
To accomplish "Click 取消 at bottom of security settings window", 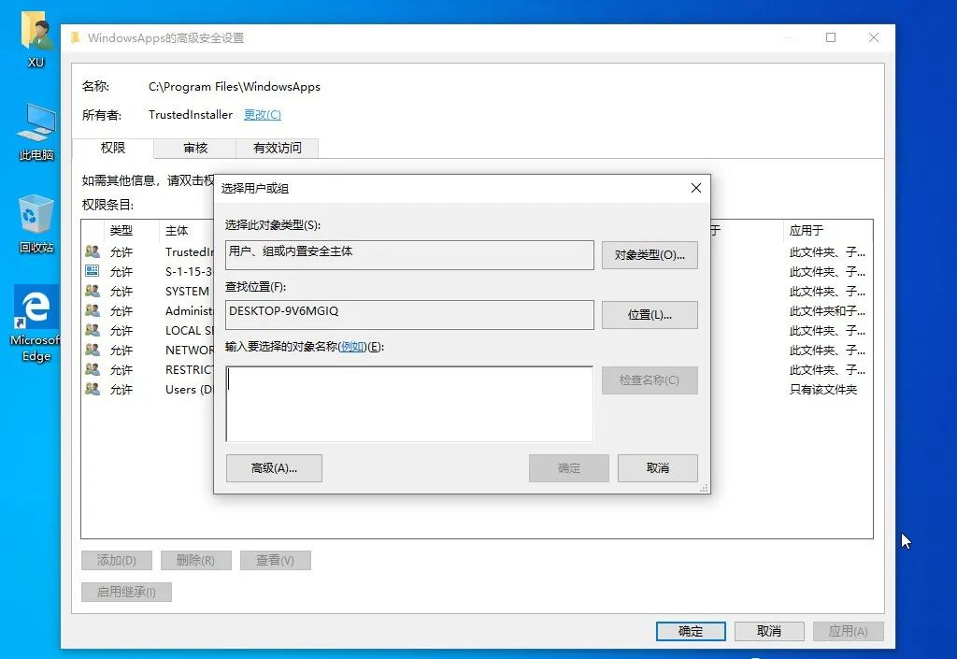I will point(769,631).
